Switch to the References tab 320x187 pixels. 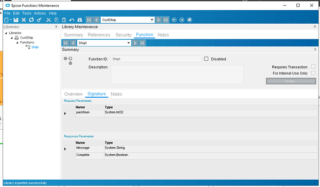[x=99, y=35]
